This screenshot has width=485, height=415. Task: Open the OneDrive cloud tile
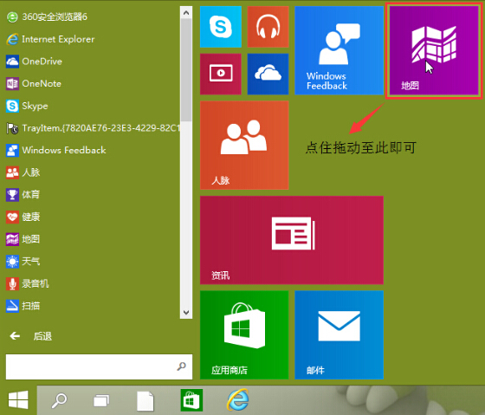pyautogui.click(x=268, y=74)
